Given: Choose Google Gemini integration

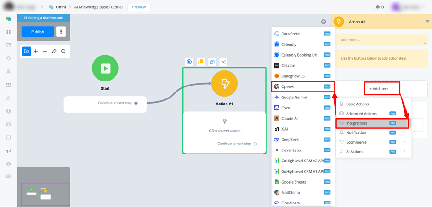Looking at the screenshot, I should 303,98.
